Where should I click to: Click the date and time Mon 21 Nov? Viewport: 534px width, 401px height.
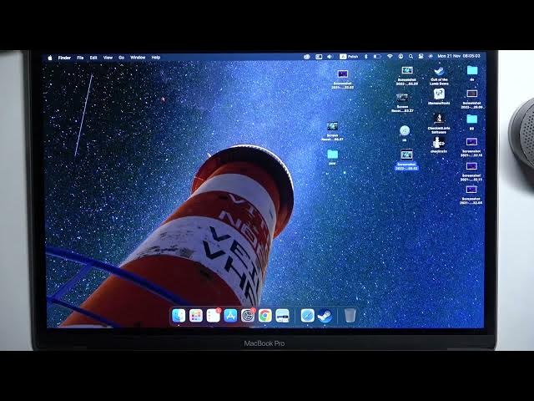click(x=459, y=56)
